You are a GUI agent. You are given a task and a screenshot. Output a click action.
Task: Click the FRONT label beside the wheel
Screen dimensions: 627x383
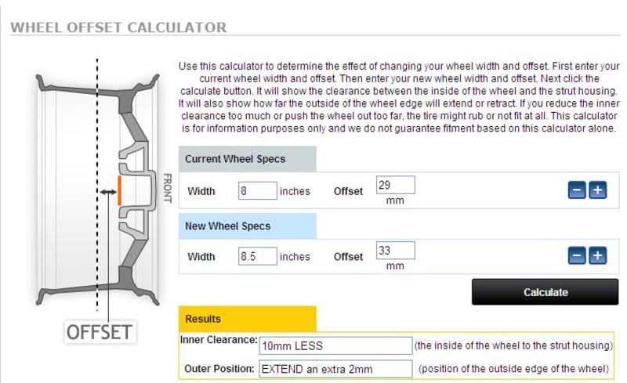(166, 188)
